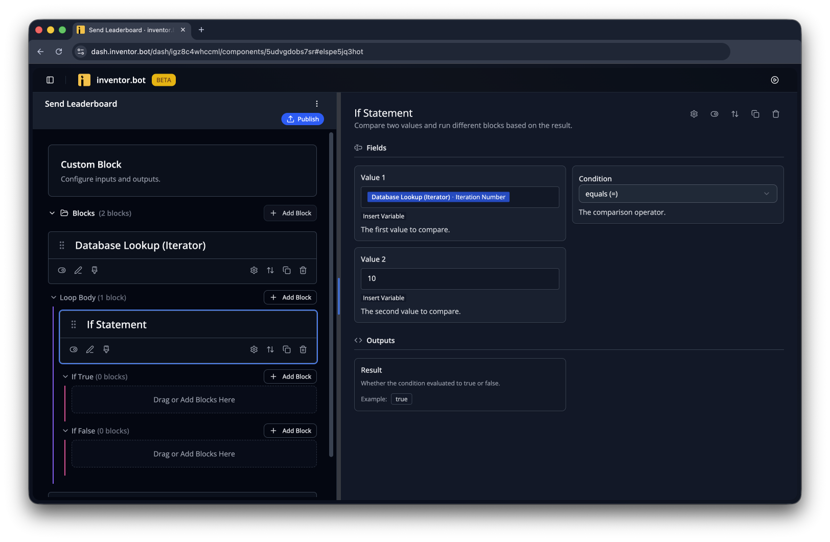Click the move arrows on If Statement block card
Screen dimensions: 830x542
(x=270, y=349)
